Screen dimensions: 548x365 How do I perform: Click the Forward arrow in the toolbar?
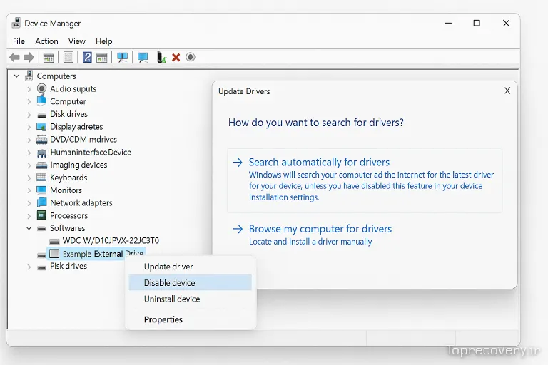coord(29,57)
